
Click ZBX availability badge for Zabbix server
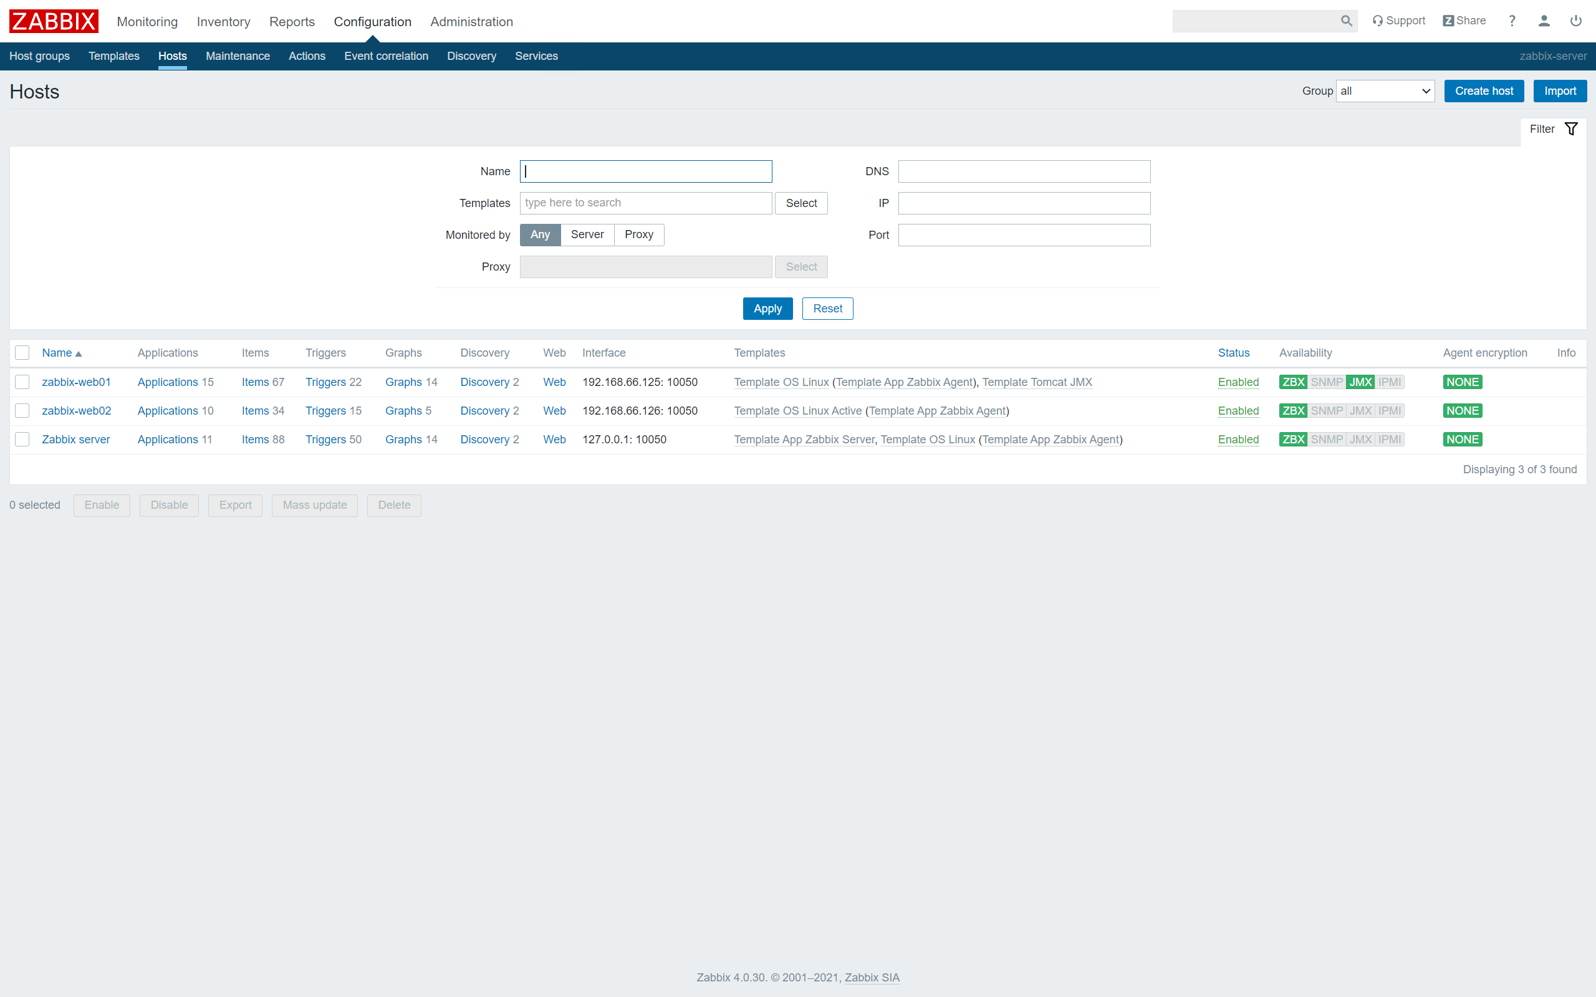[1293, 439]
